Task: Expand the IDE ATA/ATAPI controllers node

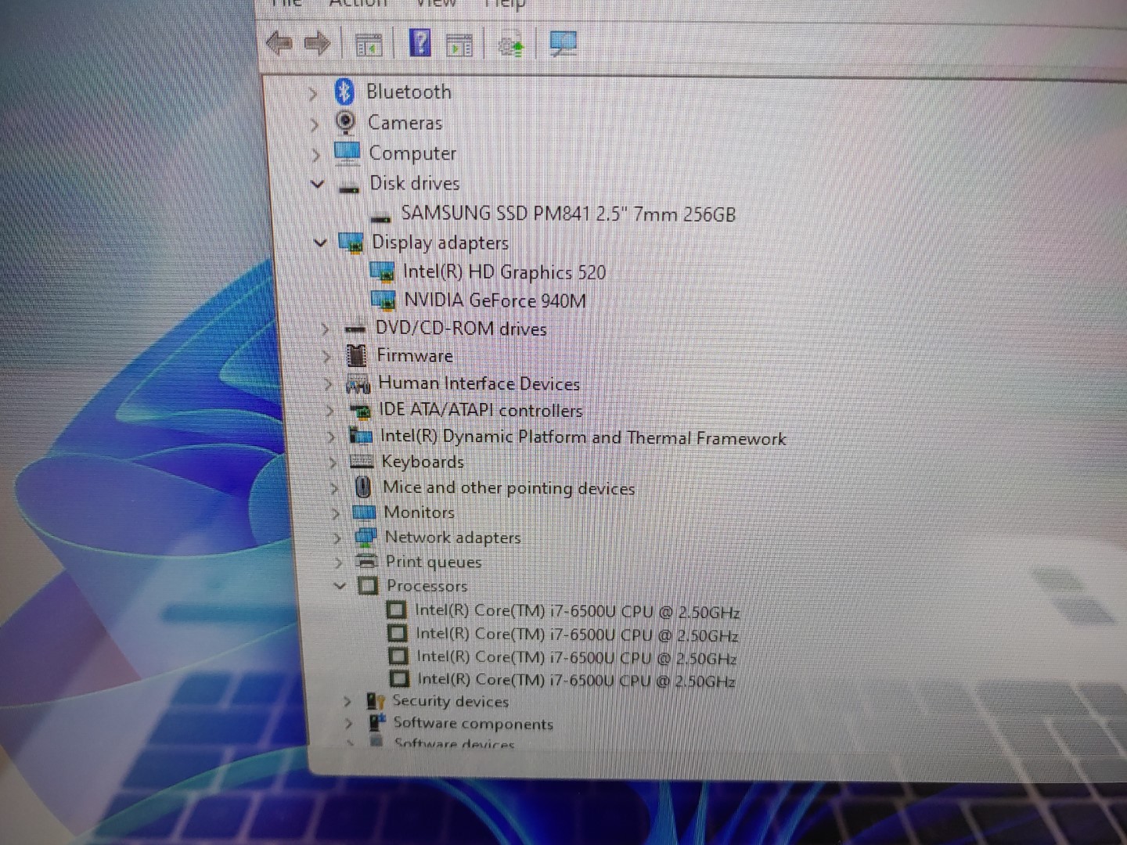Action: pos(330,411)
